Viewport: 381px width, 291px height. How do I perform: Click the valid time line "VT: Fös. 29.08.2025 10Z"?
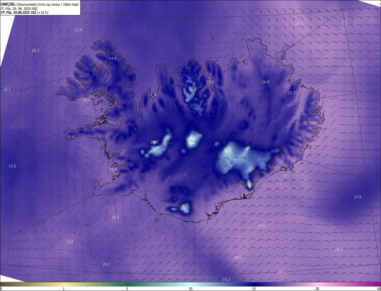[x=18, y=13]
